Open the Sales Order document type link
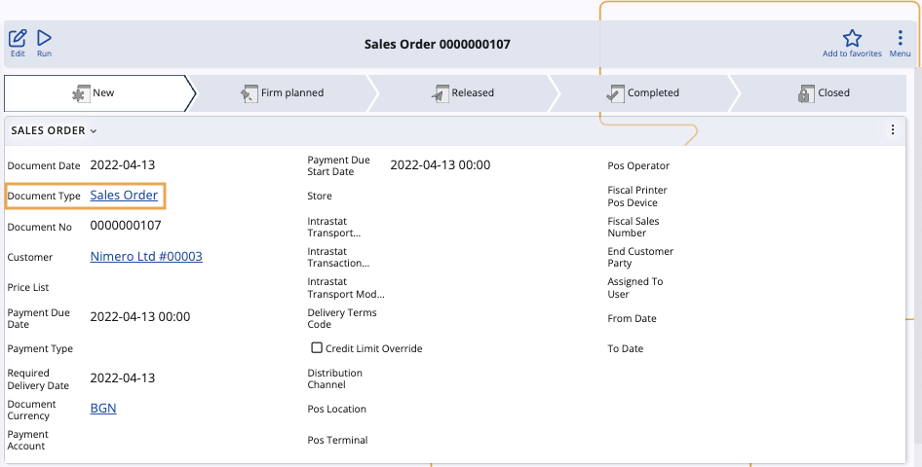Screen dimensions: 922x467 124,196
